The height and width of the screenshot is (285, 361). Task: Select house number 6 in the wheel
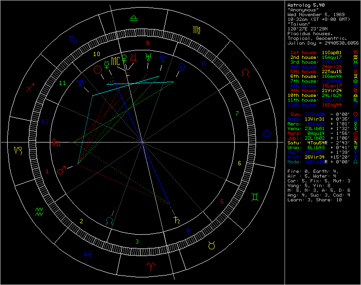[x=239, y=163]
